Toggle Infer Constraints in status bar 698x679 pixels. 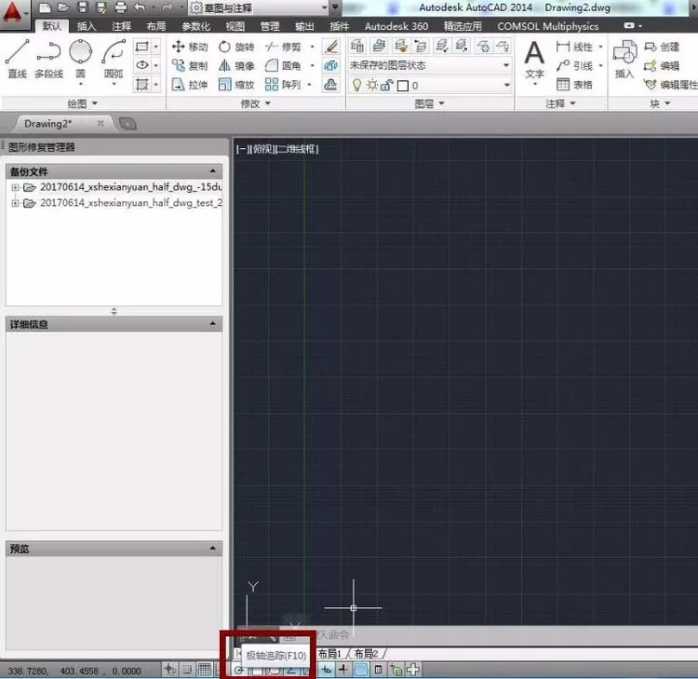point(169,669)
